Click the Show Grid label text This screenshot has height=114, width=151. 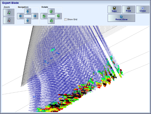72,19
